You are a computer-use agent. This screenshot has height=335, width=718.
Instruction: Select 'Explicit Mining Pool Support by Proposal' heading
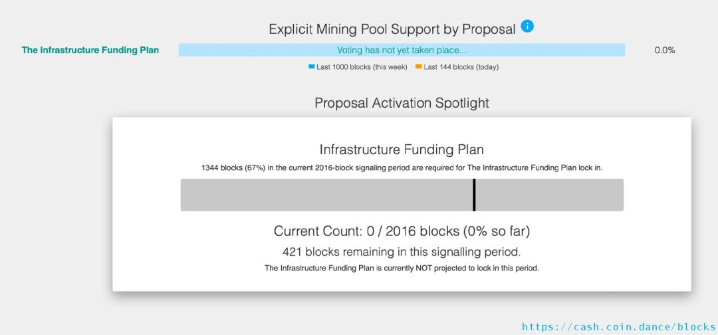392,29
